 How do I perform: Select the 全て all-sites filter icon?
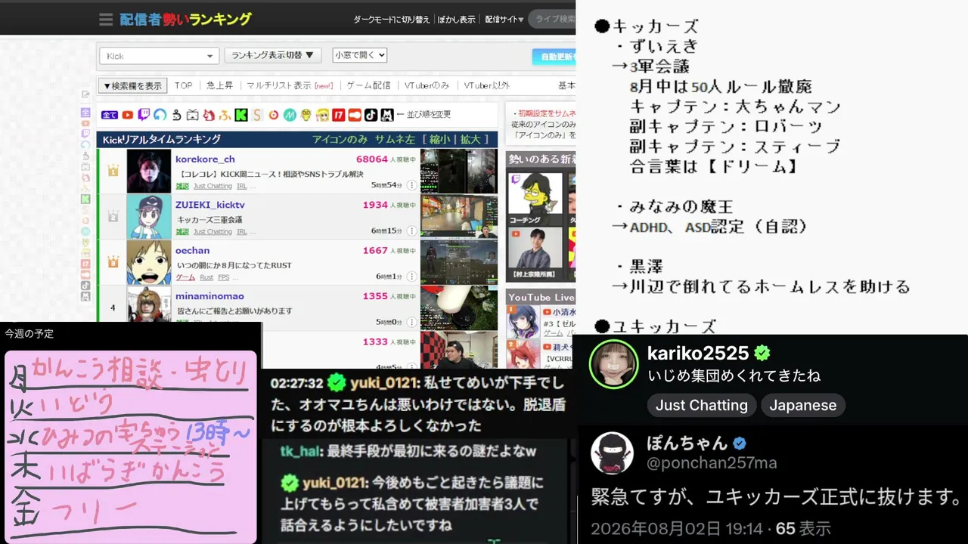tap(110, 115)
